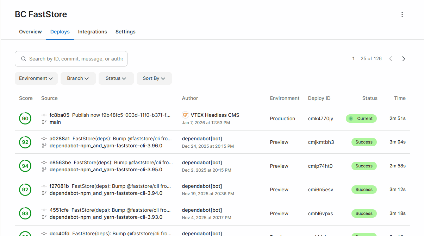Open the Integrations tab
The image size is (424, 236).
(x=93, y=32)
